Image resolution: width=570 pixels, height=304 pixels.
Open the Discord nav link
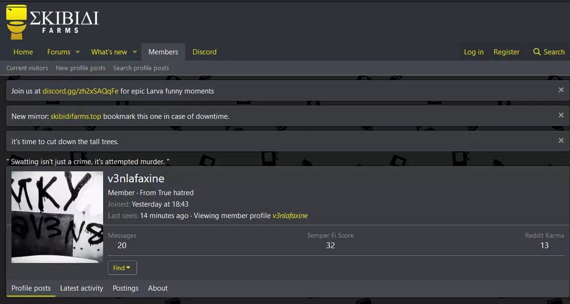click(x=204, y=52)
